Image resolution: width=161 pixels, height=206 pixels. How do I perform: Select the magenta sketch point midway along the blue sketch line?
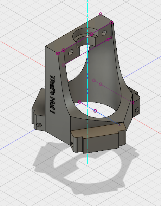[95, 111]
